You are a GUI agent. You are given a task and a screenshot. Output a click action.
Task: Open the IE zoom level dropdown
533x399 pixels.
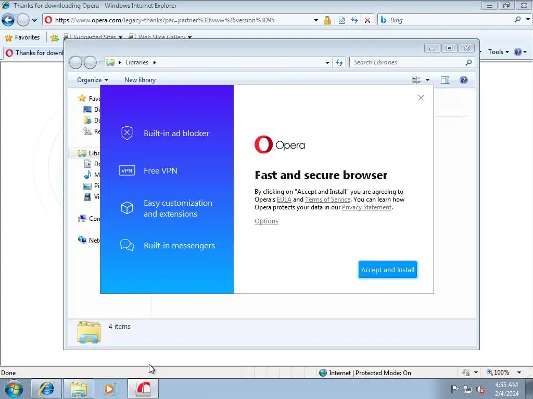pyautogui.click(x=519, y=373)
